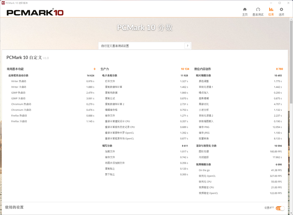The height and width of the screenshot is (215, 293).
Task: Click '重新计算蒙特卡罗 OpenCL' label
Action: [120, 133]
